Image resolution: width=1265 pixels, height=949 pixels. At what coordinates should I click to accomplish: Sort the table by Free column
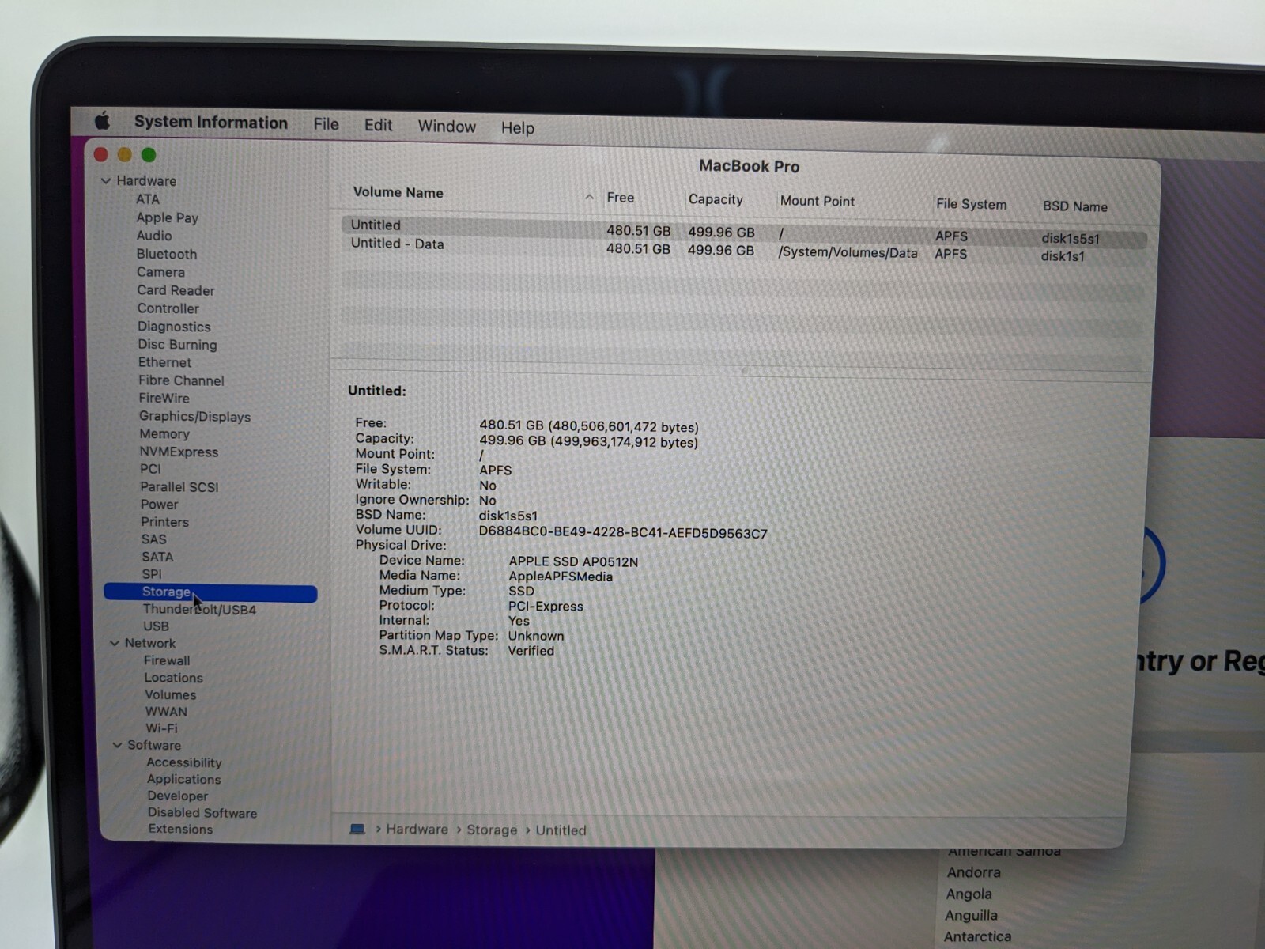pyautogui.click(x=621, y=198)
